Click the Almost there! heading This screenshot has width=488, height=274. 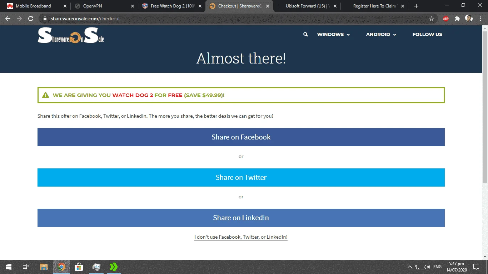(x=241, y=58)
